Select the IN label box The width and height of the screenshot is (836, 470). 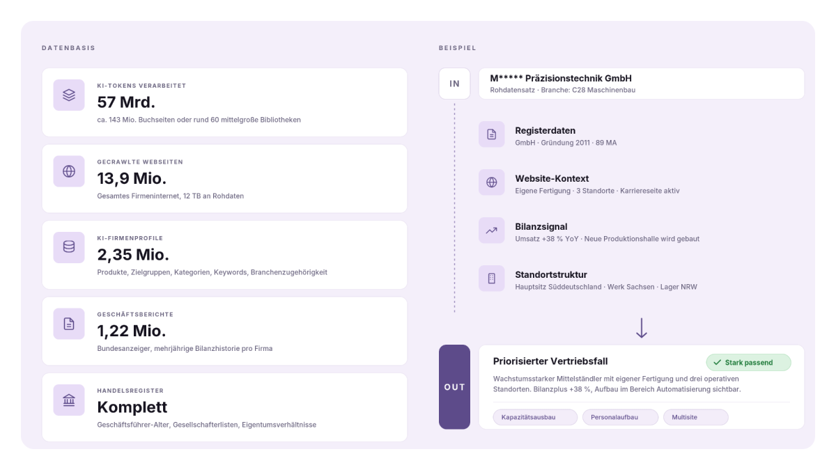click(x=455, y=84)
